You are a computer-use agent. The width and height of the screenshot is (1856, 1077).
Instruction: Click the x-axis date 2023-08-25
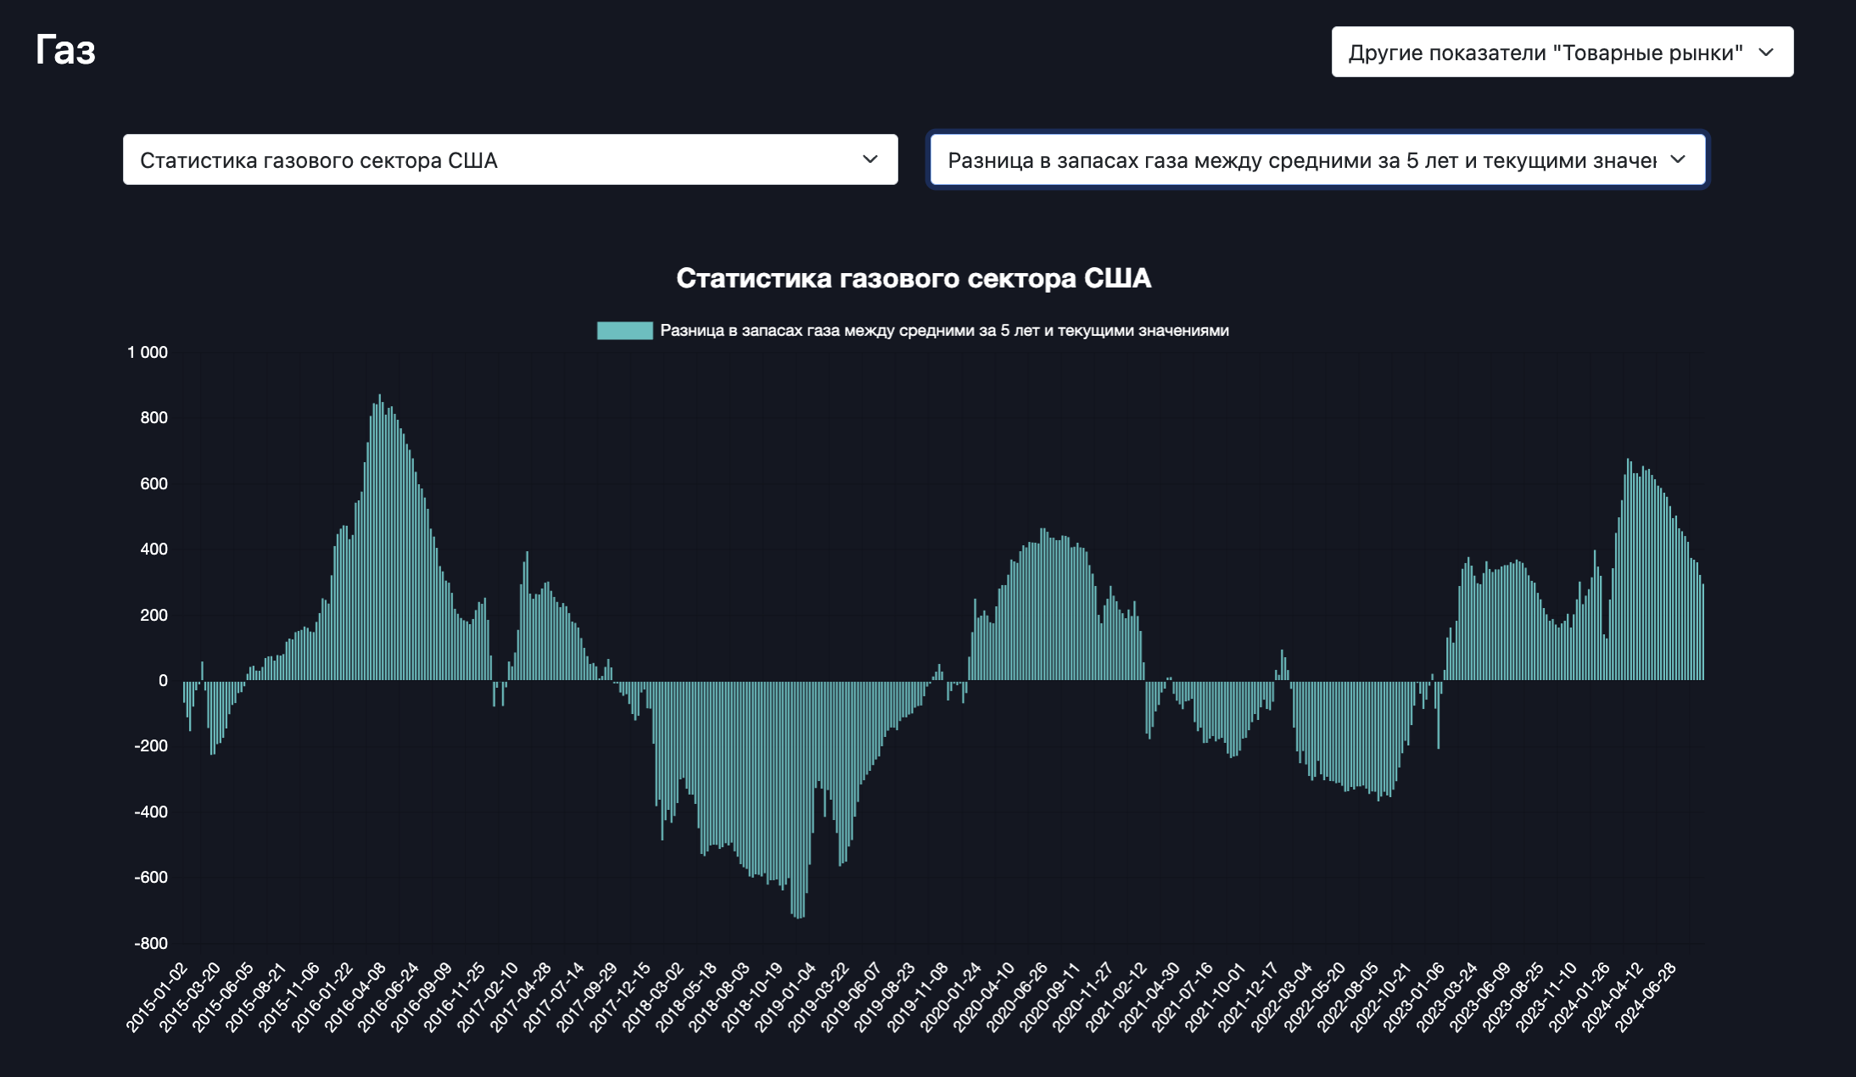(x=1513, y=997)
